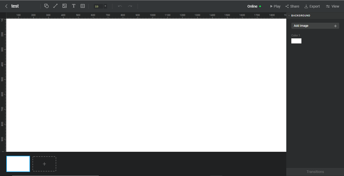Open the Color 1 white swatch

coord(296,41)
